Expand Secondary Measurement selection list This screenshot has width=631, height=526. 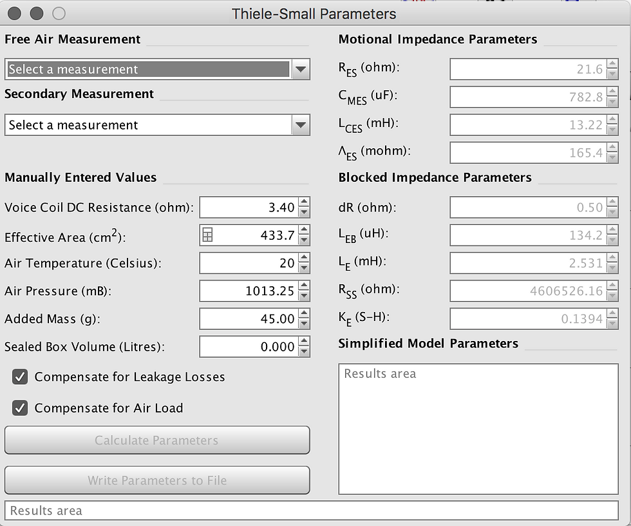tap(300, 125)
